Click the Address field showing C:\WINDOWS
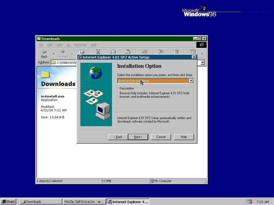 66,62
